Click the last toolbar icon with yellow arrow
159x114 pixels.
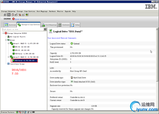(x=27, y=15)
